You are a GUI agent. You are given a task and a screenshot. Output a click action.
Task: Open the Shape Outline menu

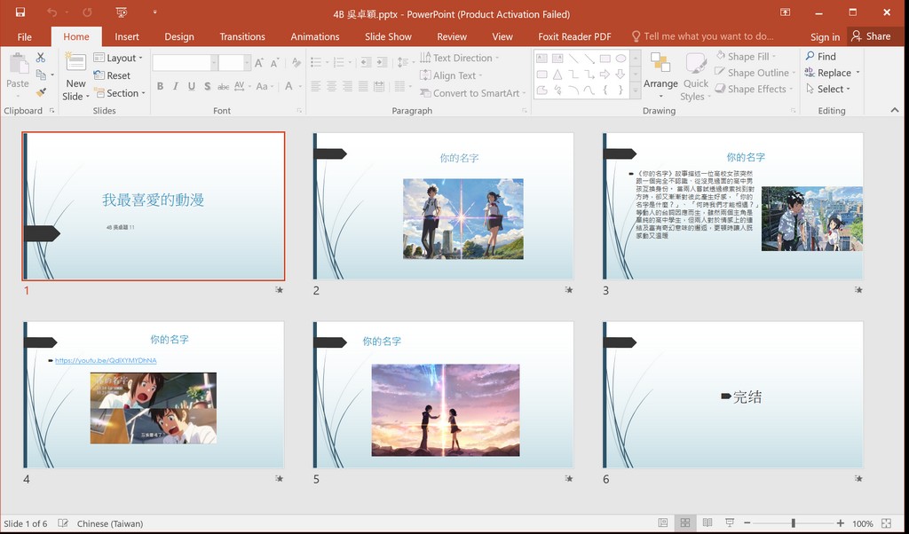coord(755,73)
